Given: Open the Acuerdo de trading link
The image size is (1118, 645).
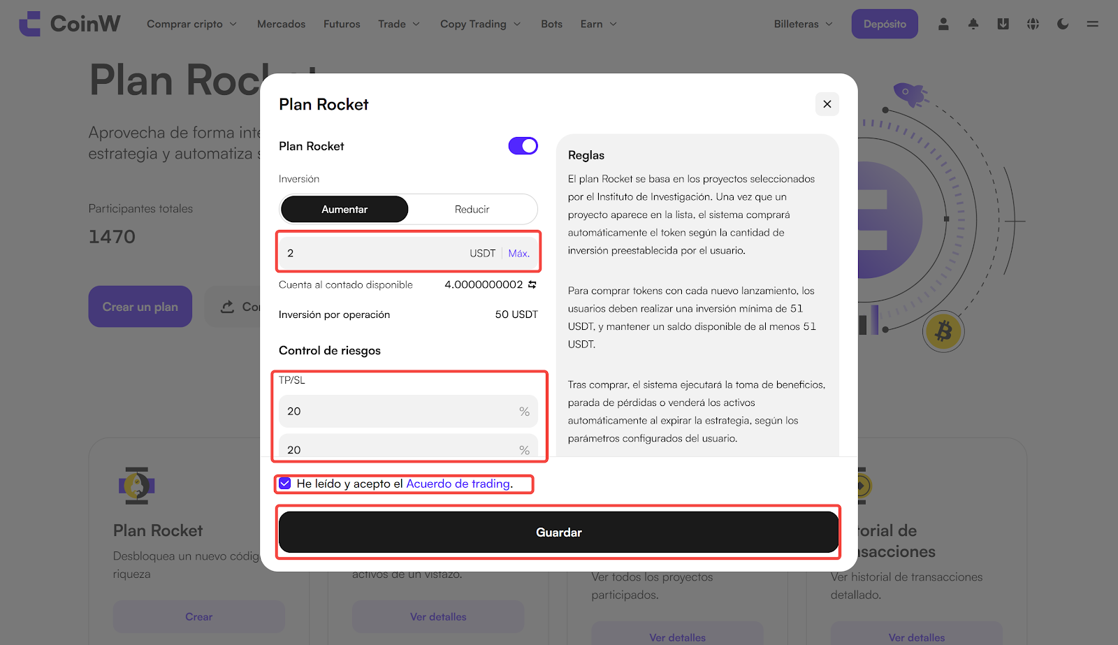Looking at the screenshot, I should [458, 484].
